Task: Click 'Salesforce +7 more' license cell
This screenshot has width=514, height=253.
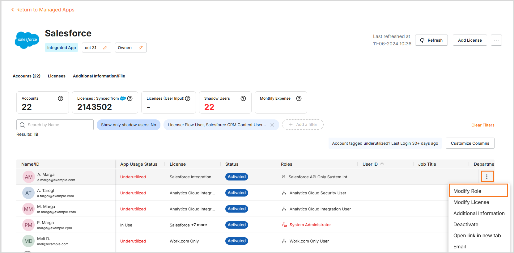Action: 188,225
